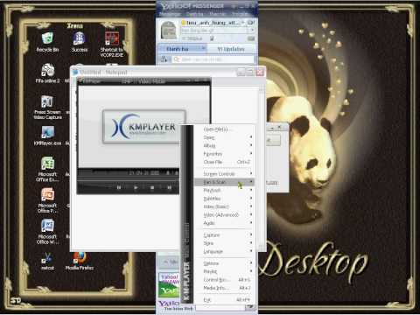
Task: Select the Microsoft Office Word desktop icon
Action: point(47,232)
